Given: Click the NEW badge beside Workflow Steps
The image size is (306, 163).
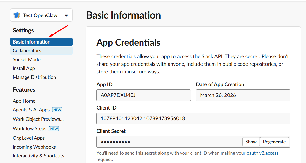Looking at the screenshot, I should point(54,129).
